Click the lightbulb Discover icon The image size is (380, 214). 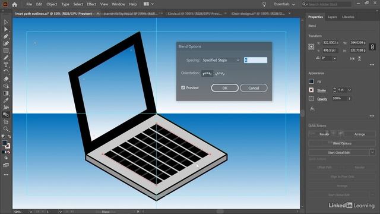coord(264,4)
